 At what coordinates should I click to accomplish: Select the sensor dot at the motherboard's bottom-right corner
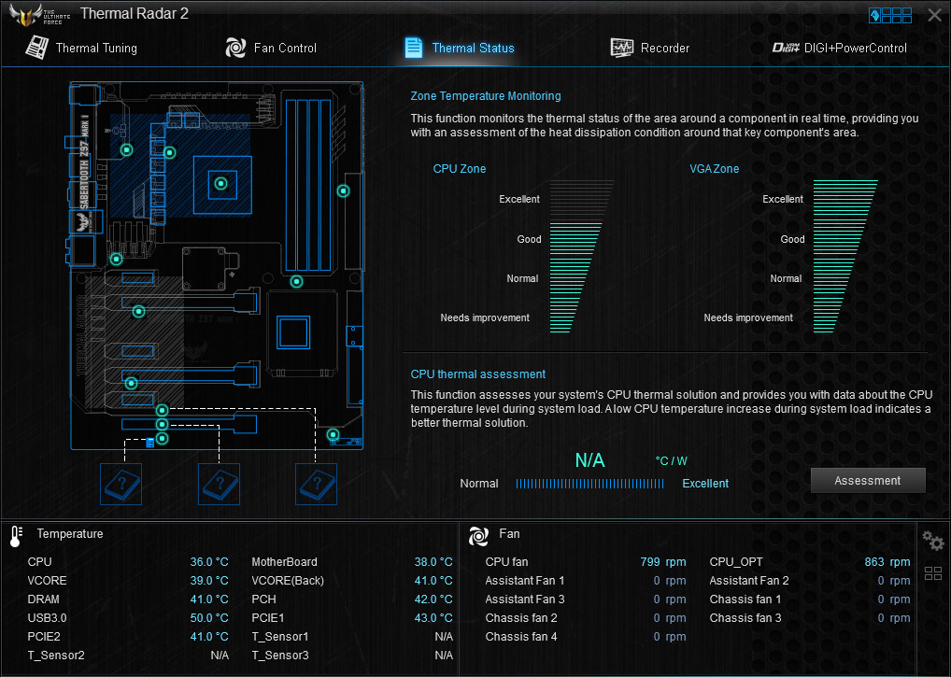pos(333,434)
